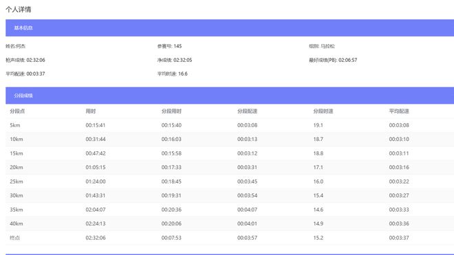The height and width of the screenshot is (255, 454).
Task: Select the 终点 row label
Action: [14, 238]
